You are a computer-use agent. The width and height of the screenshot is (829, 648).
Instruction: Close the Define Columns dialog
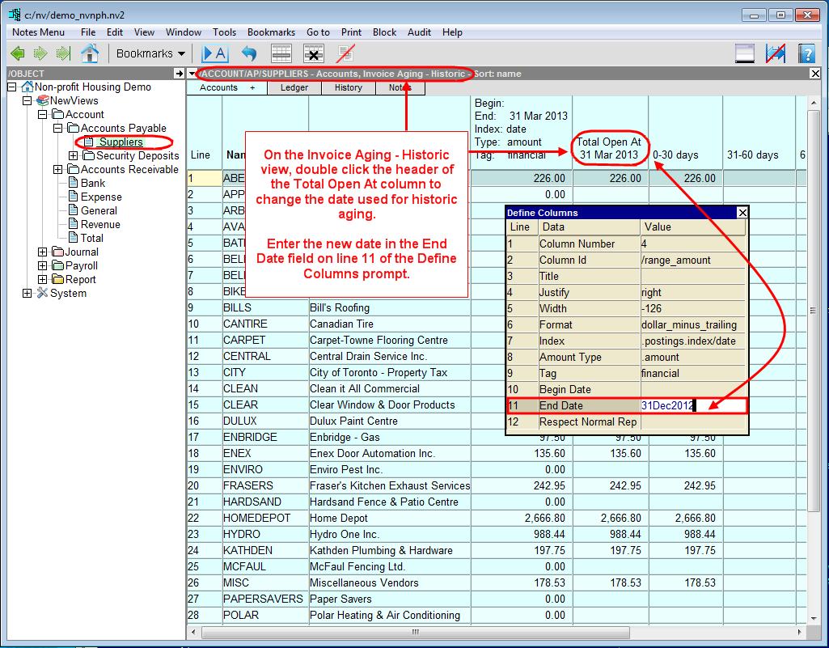[742, 213]
